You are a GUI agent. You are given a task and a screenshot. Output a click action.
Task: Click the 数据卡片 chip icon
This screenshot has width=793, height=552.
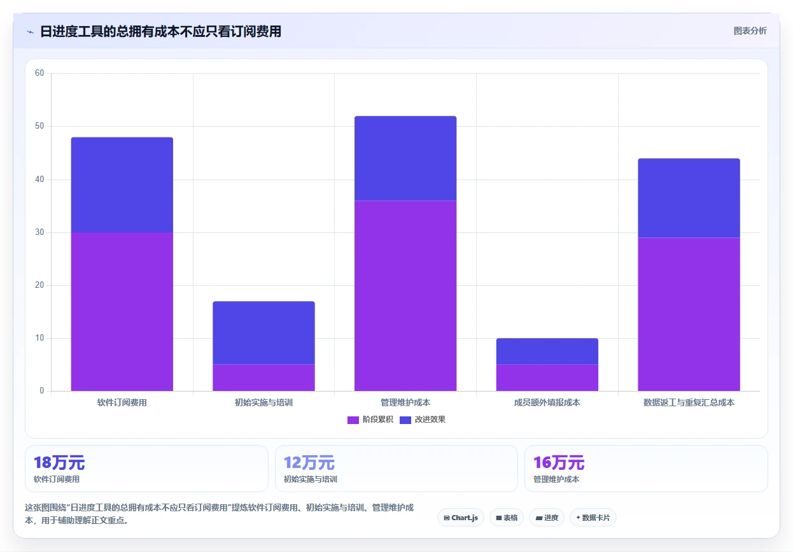578,518
